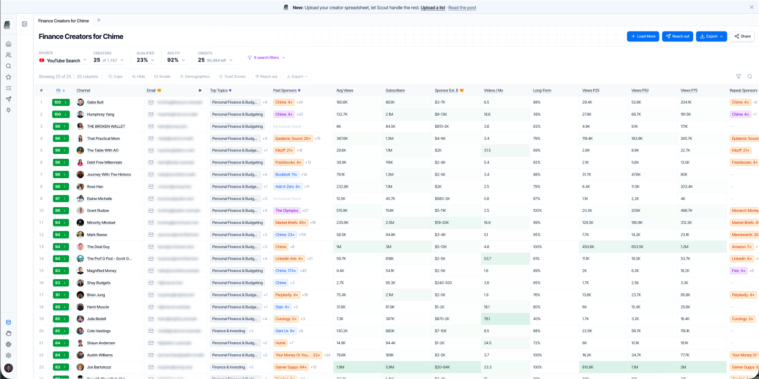
Task: Dismiss the announcement banner with the X
Action: tap(752, 7)
